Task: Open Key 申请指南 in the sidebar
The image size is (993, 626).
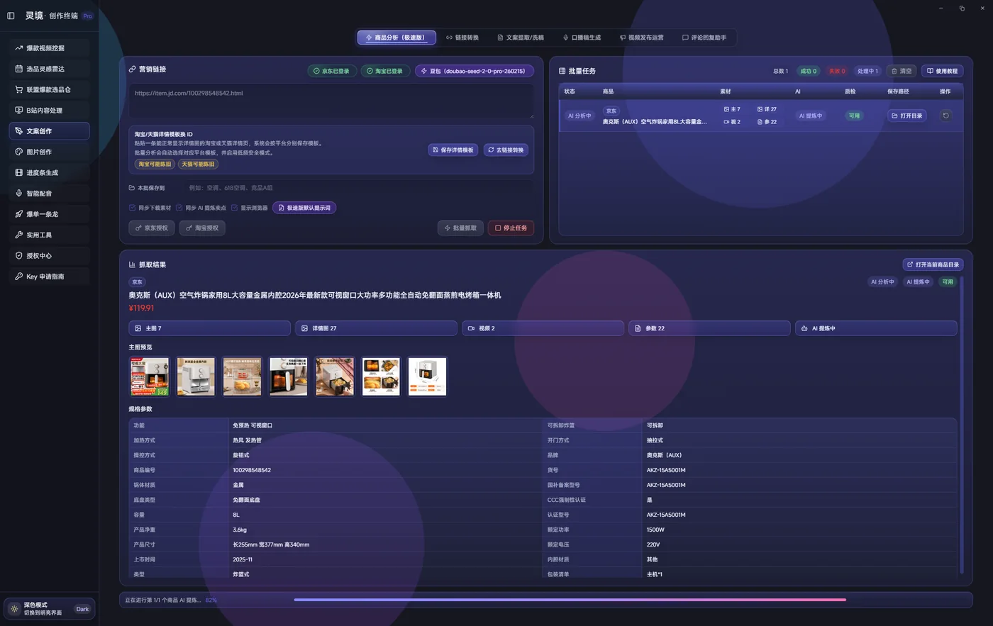Action: pos(49,276)
